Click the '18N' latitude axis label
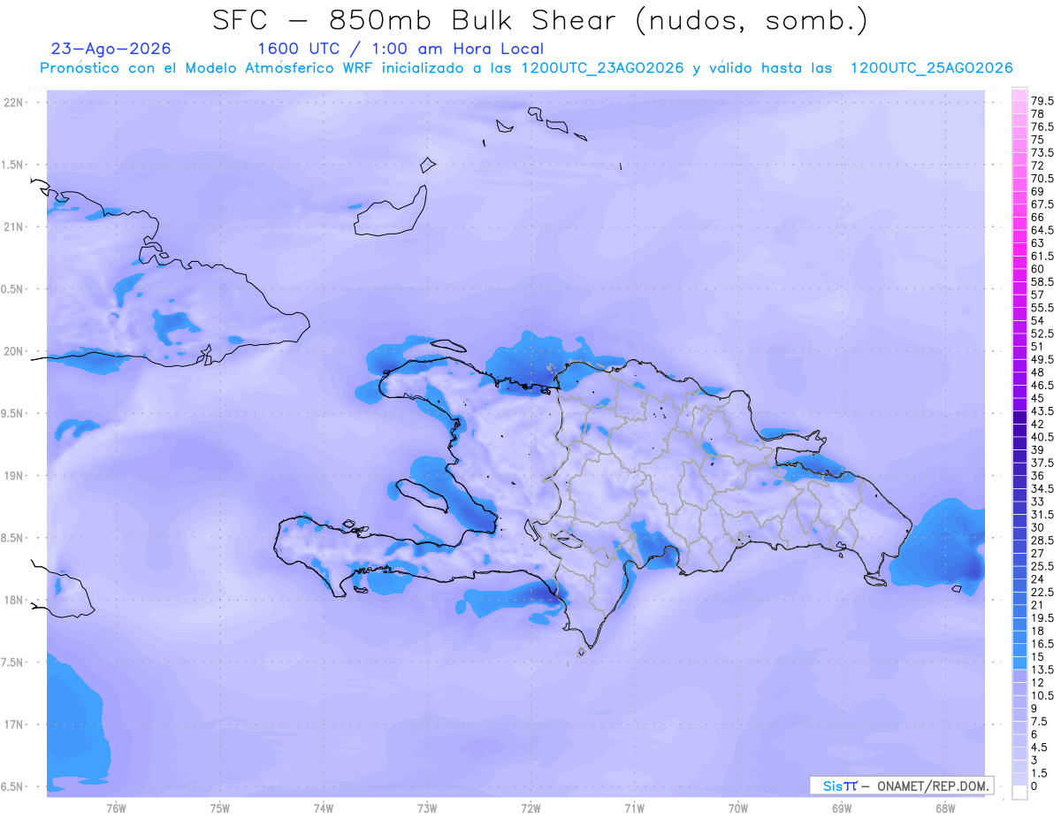1061x820 pixels. [13, 600]
